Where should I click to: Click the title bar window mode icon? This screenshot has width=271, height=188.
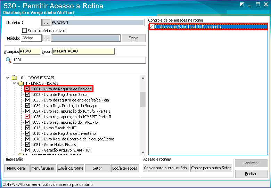tap(242, 5)
